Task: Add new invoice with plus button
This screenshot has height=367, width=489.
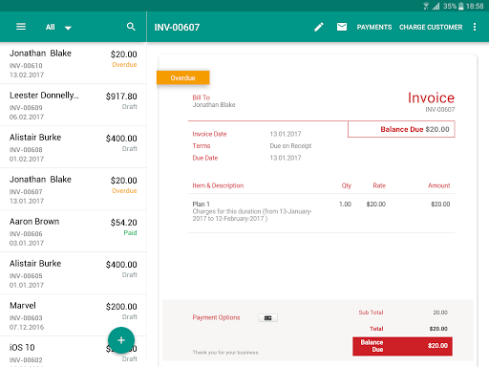Action: [121, 340]
